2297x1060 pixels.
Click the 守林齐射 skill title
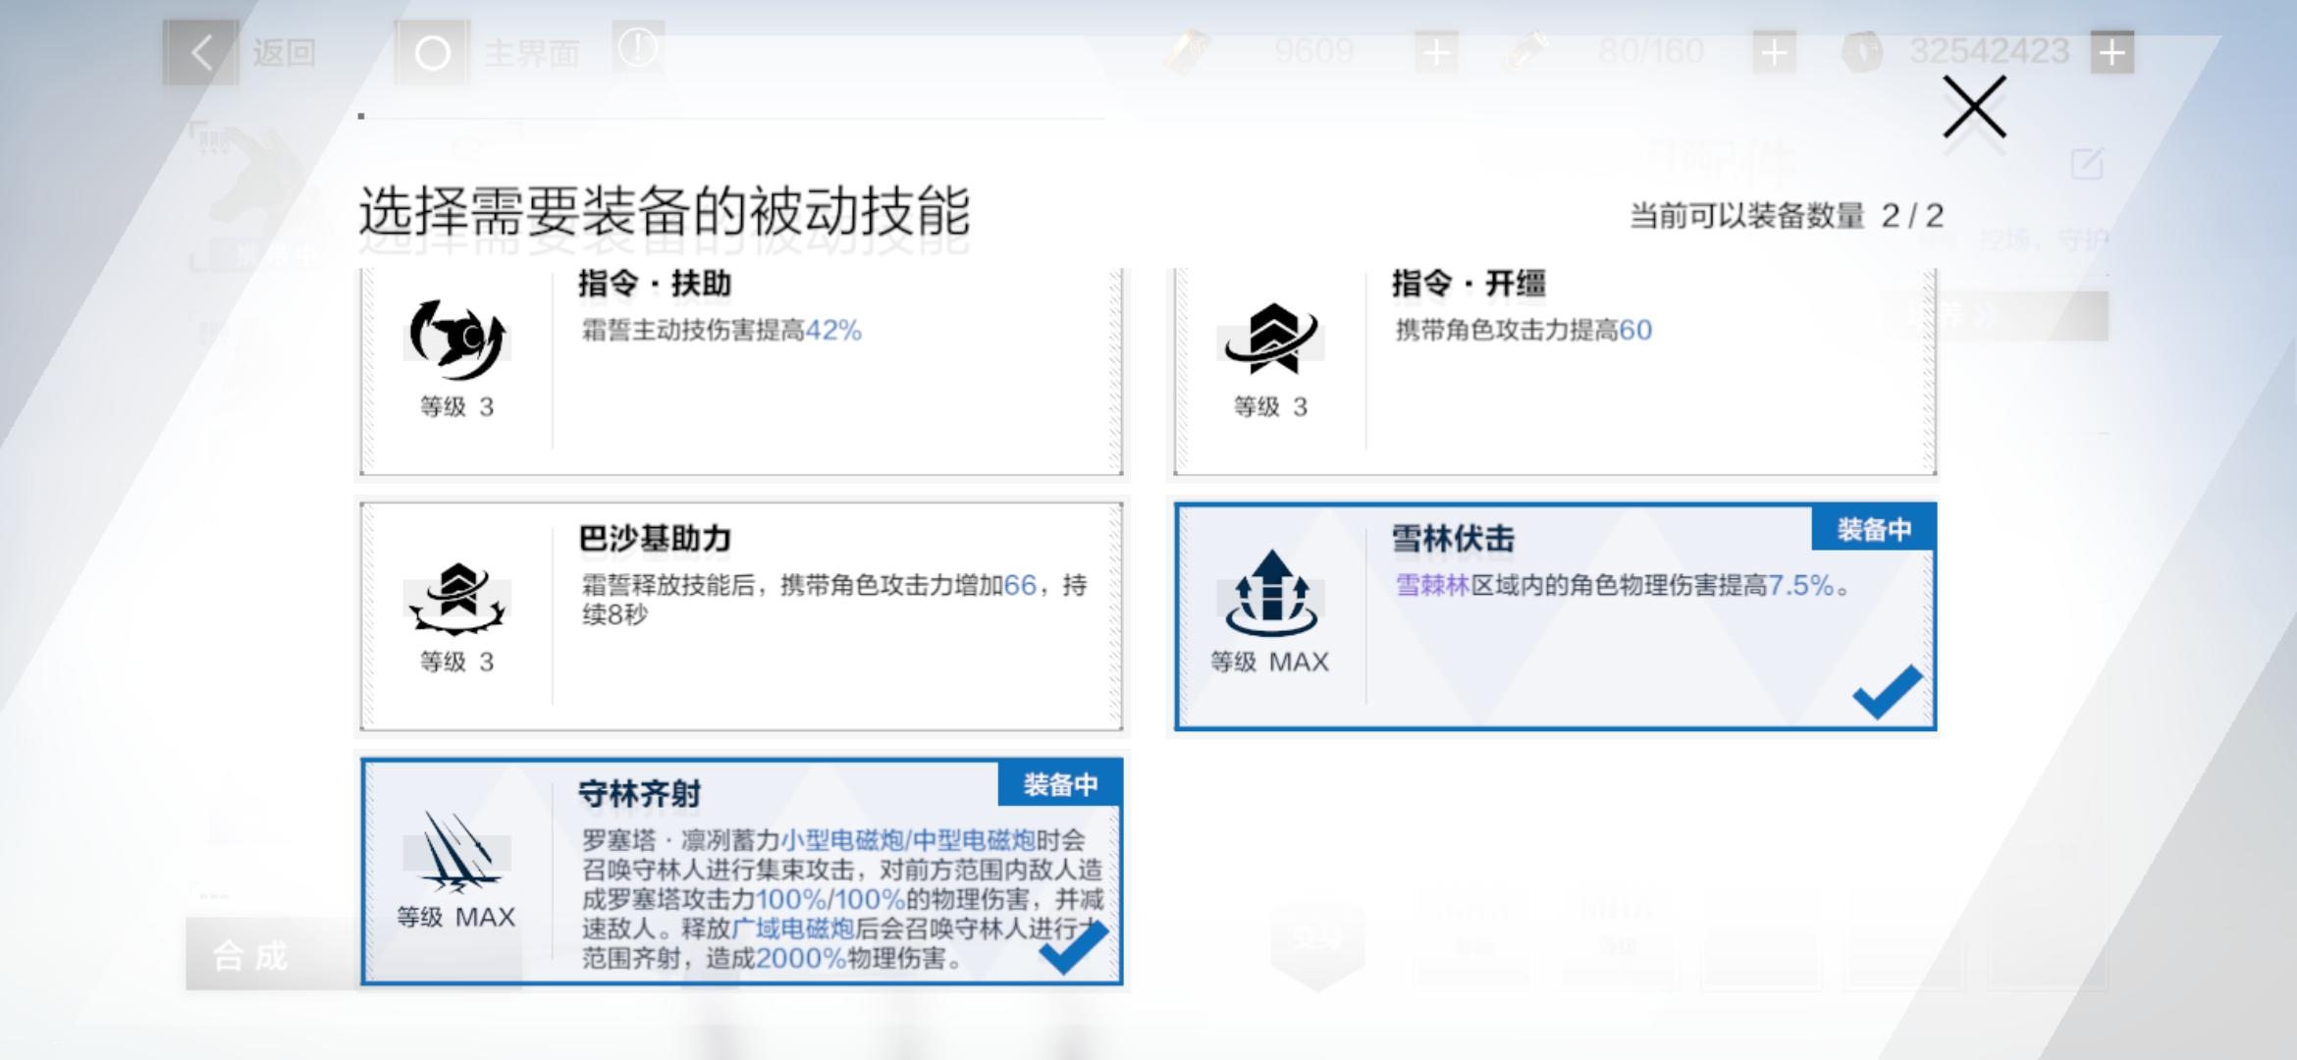point(639,793)
